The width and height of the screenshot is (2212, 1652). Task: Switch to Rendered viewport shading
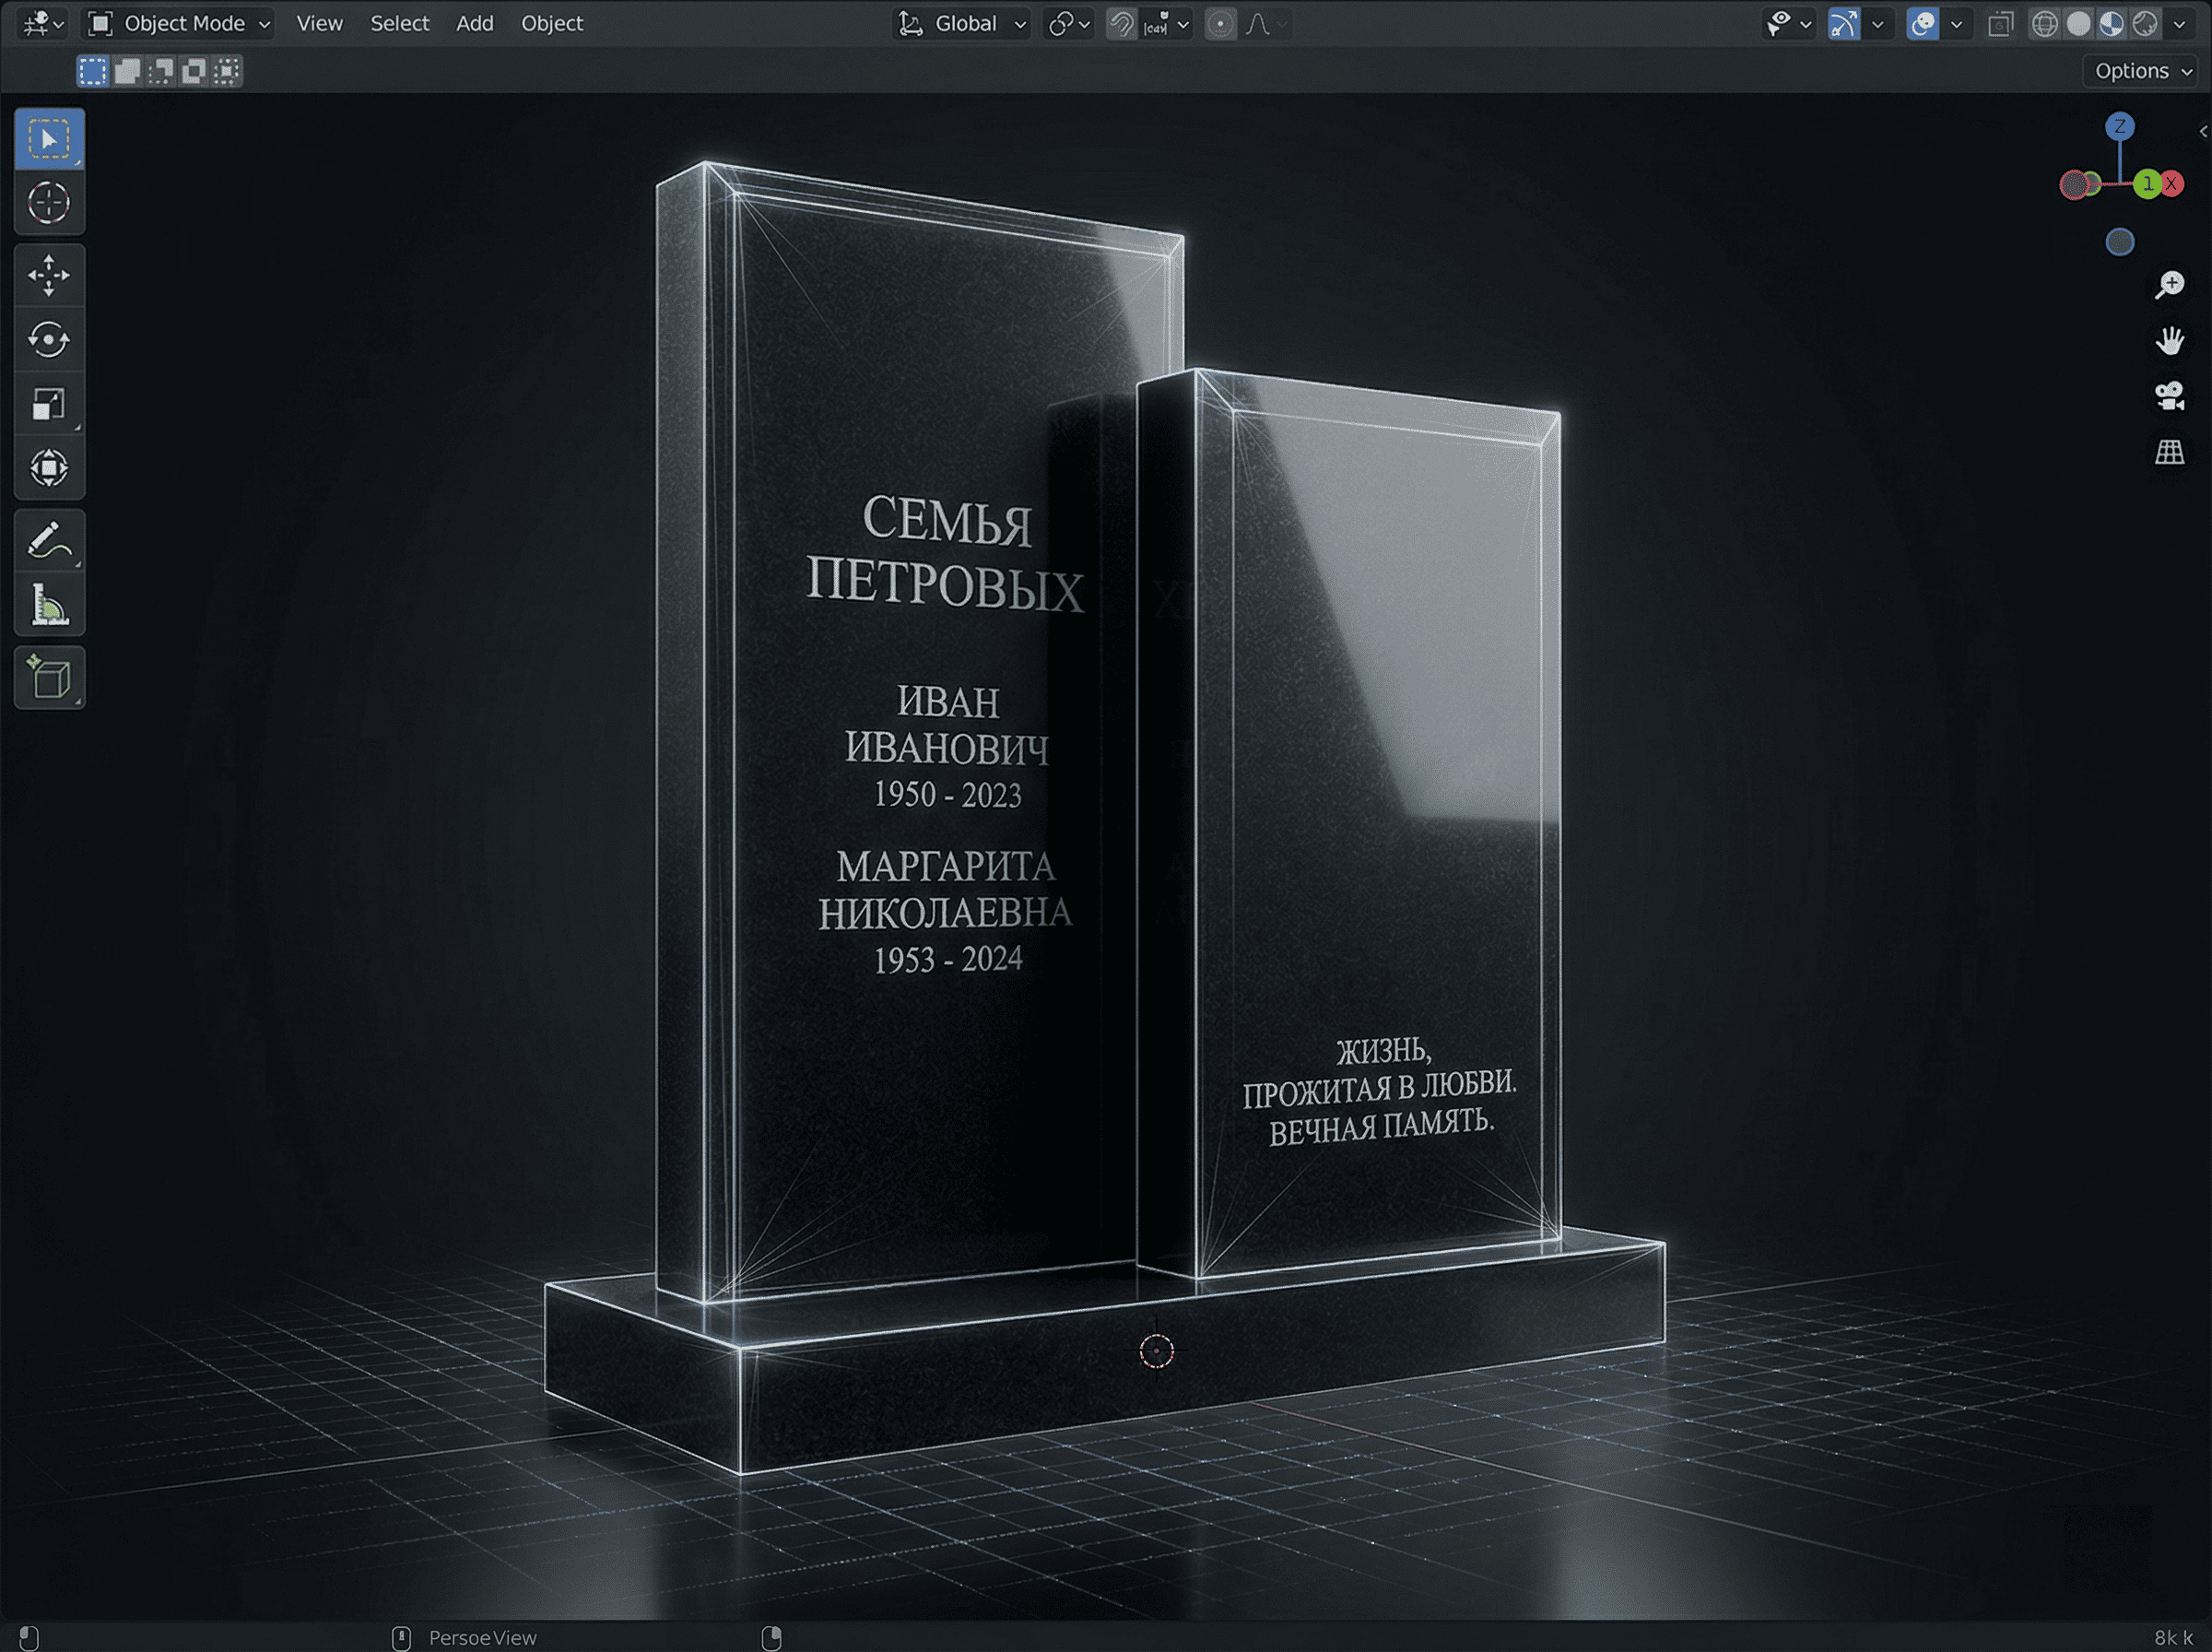(x=2144, y=24)
